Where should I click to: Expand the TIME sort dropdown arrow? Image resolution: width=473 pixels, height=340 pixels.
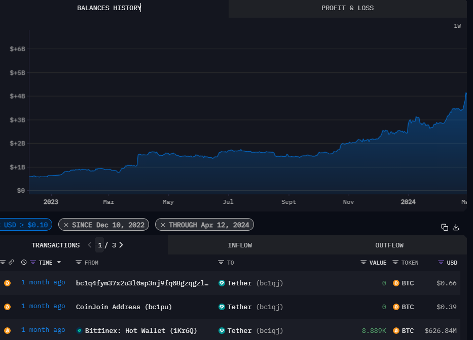59,263
